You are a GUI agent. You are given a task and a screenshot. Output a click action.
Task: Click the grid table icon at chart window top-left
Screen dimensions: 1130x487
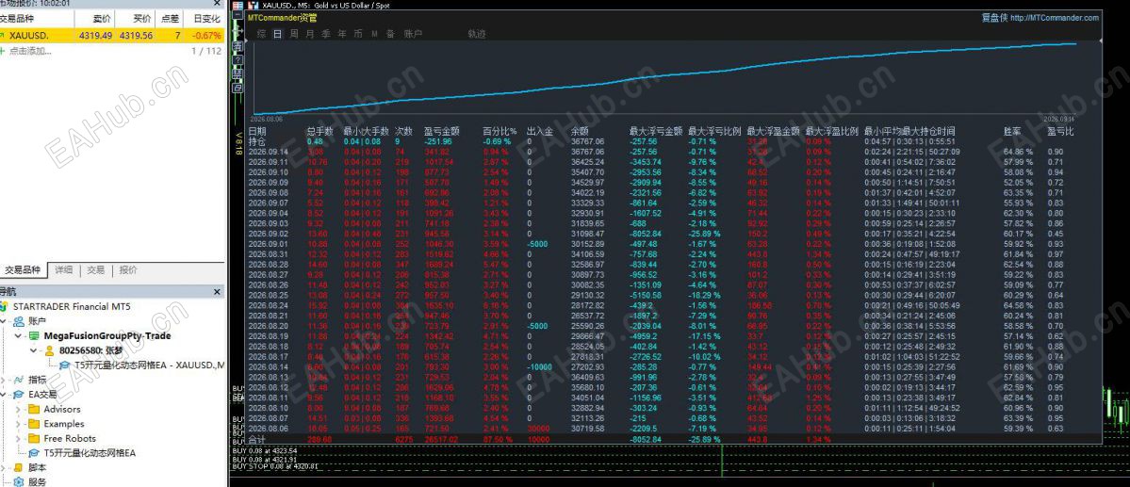click(237, 5)
